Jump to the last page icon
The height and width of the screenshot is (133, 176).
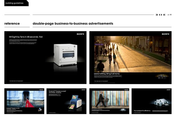click(x=164, y=15)
